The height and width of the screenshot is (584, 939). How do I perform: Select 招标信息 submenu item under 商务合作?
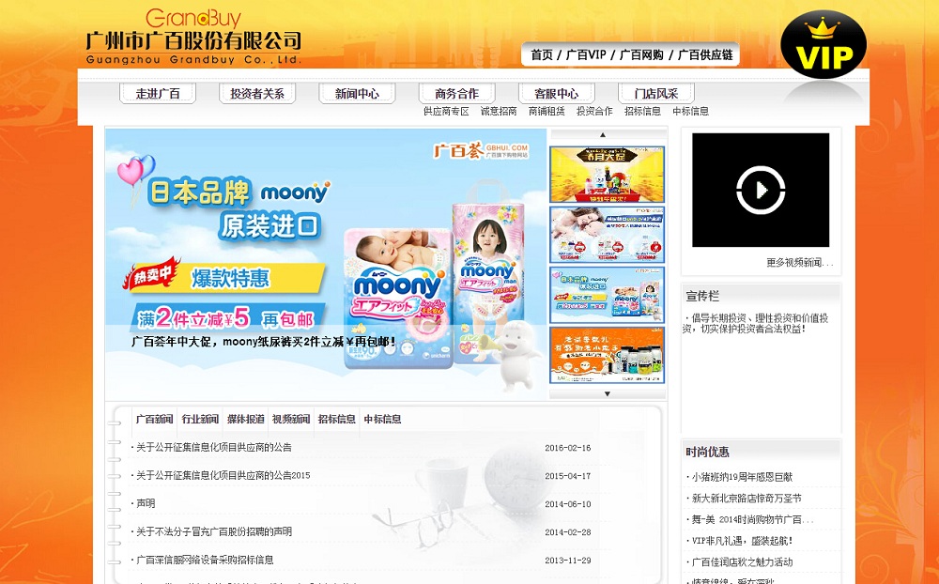click(642, 112)
